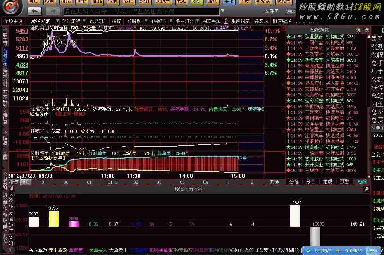Click the padlock icon beside 图形叠加
Screen dimensions: 384x255
pyautogui.click(x=226, y=21)
